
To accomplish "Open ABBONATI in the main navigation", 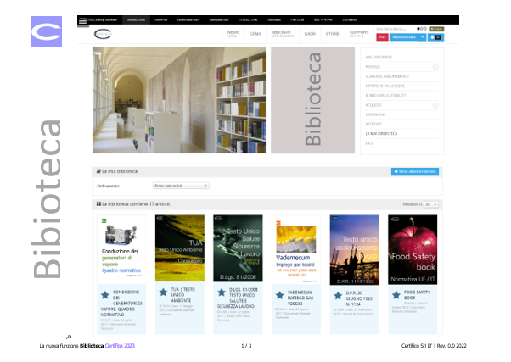I will point(282,34).
